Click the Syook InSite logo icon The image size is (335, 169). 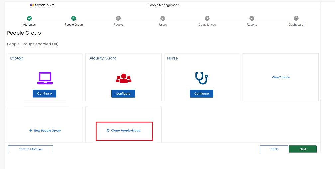click(32, 5)
